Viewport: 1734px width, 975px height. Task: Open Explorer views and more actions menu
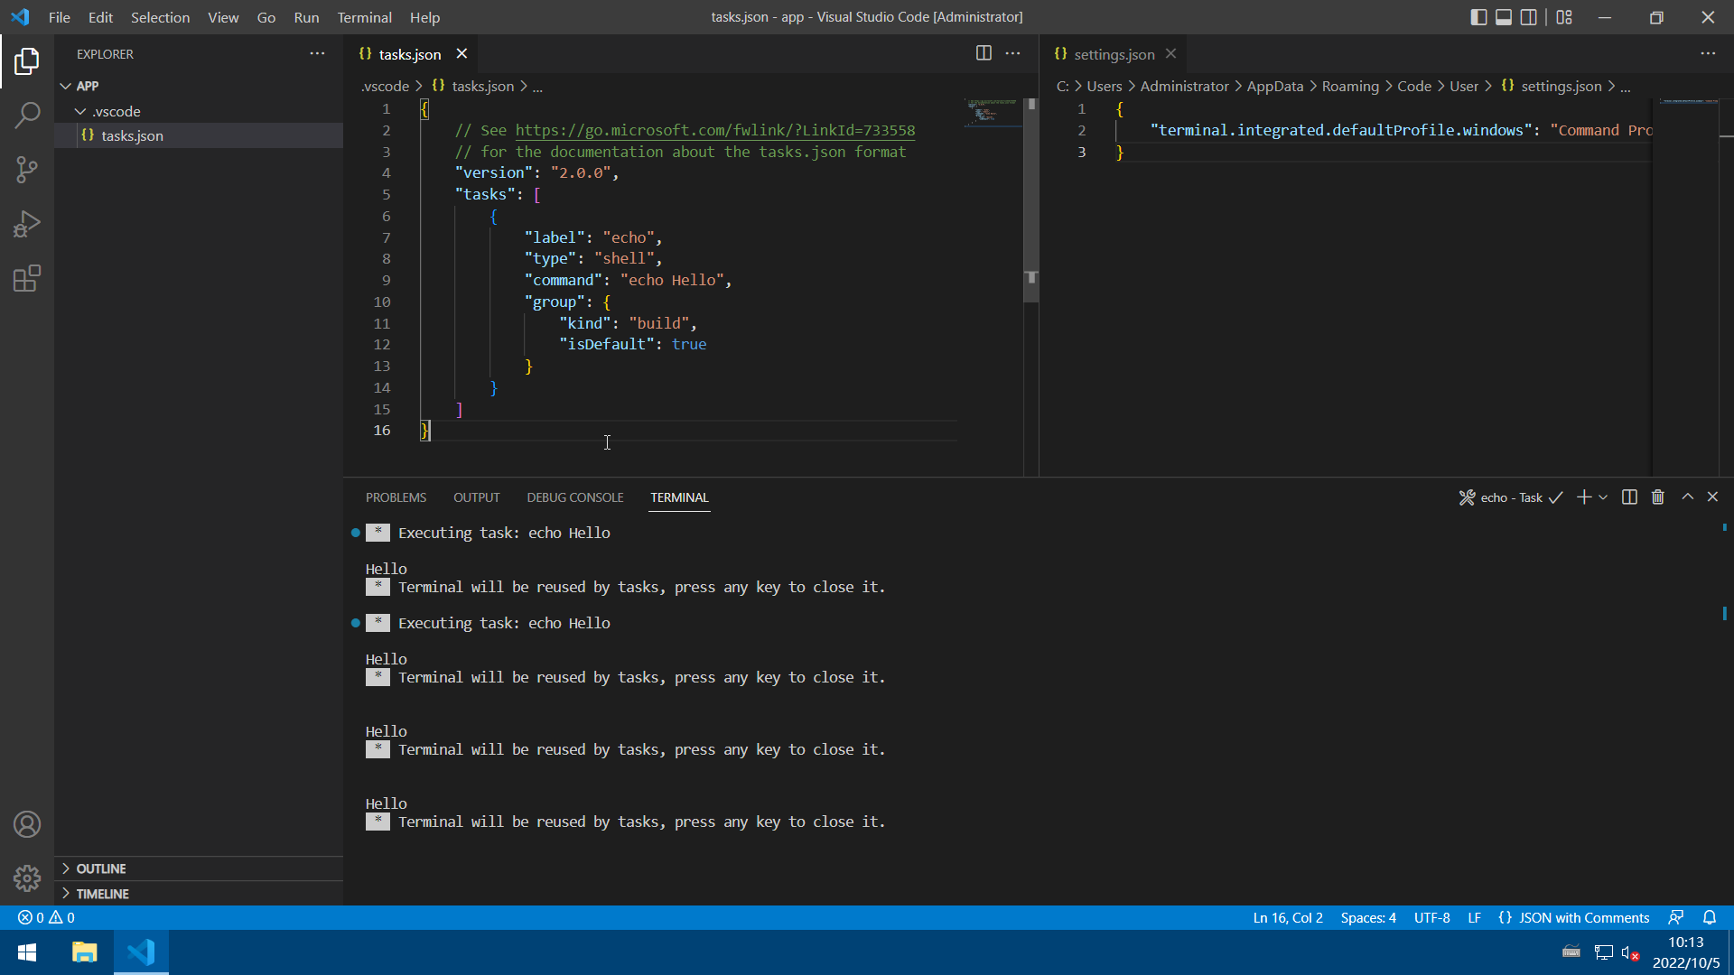point(317,53)
